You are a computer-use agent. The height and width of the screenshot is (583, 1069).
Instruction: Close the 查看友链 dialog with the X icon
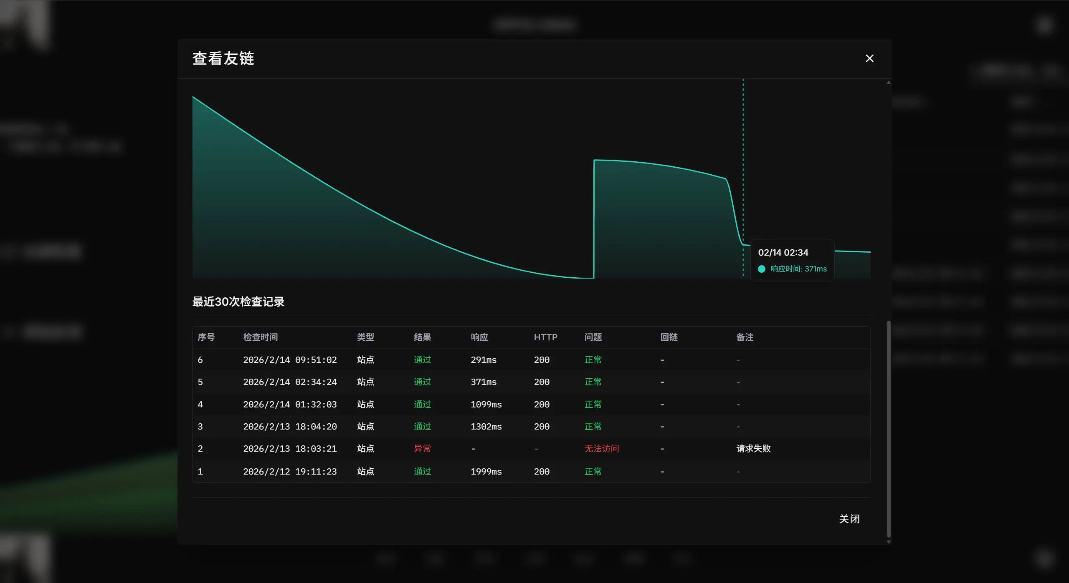tap(869, 58)
